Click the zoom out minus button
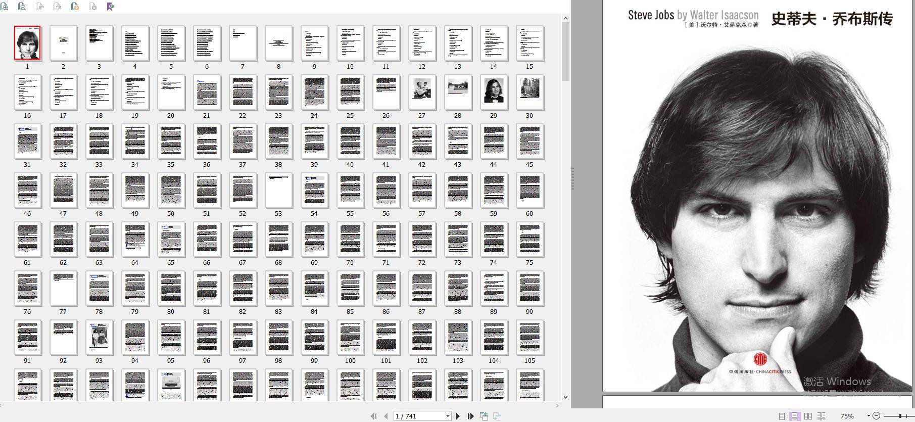The height and width of the screenshot is (422, 915). pos(877,415)
